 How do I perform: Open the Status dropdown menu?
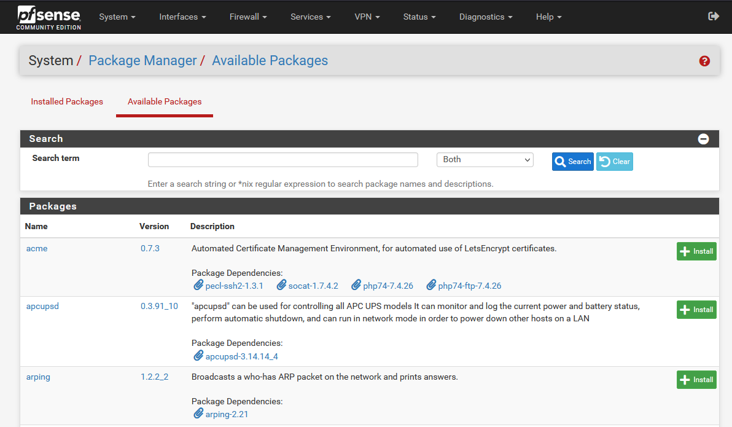(x=419, y=17)
